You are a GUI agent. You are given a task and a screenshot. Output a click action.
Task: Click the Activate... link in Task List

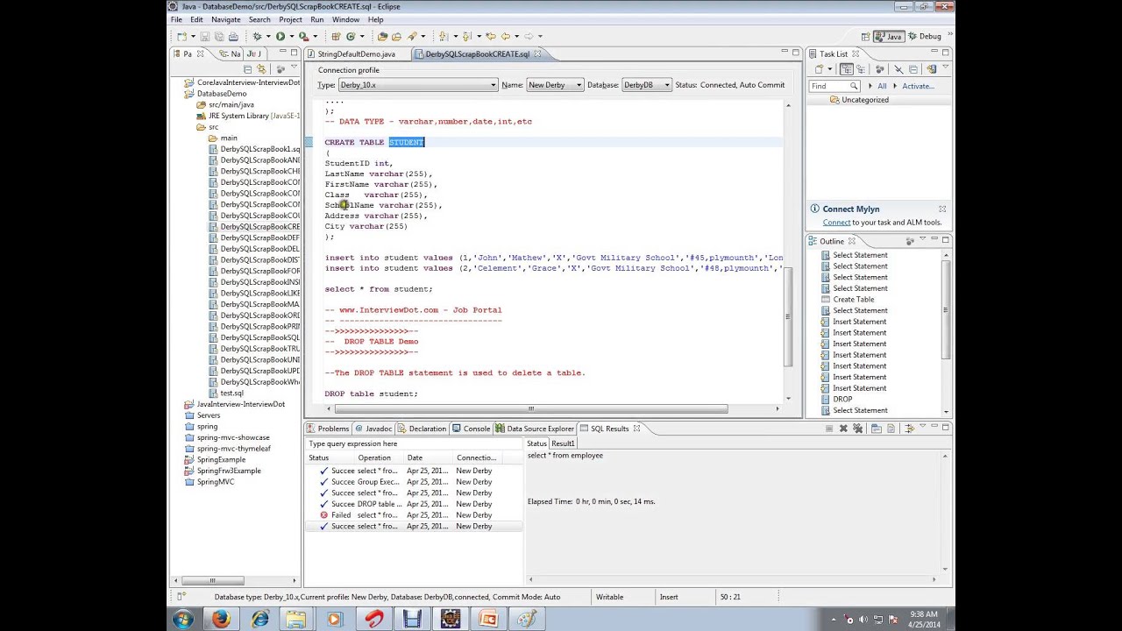point(918,86)
